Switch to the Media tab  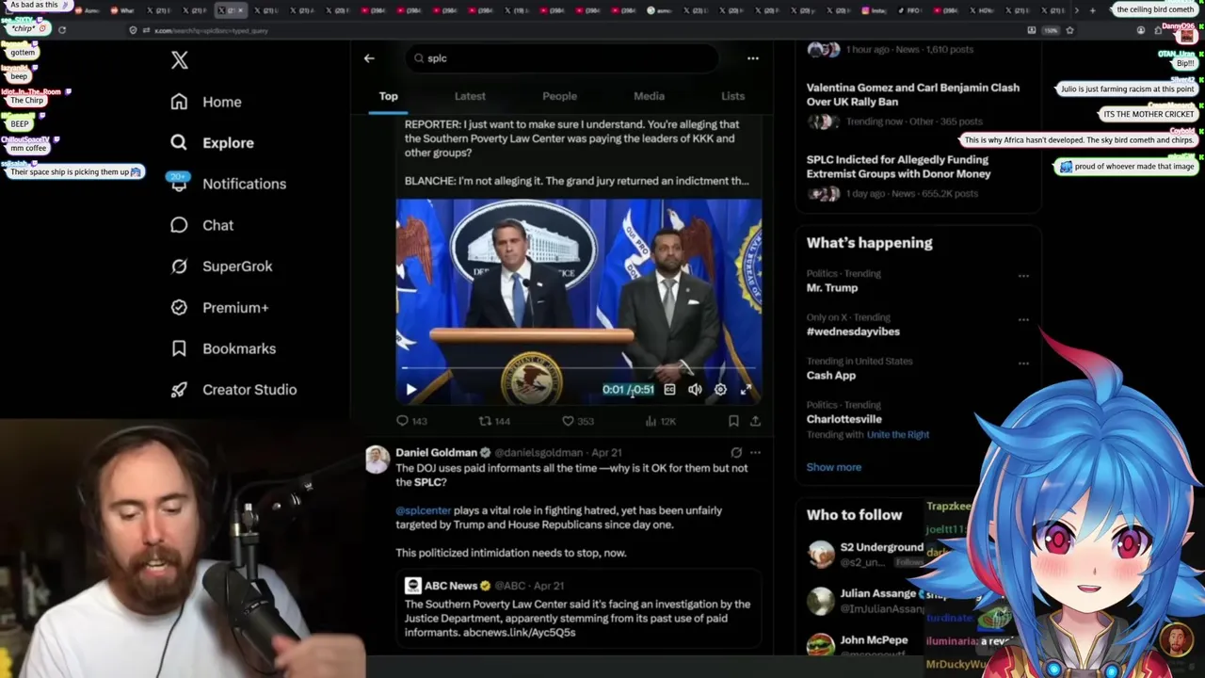coord(649,96)
